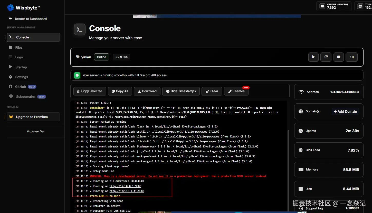Click the psutil requirement line showing (7.2.0)
The height and width of the screenshot is (213, 372).
155,132
